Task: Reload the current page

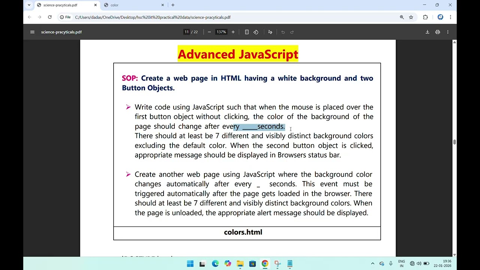Action: 49,17
